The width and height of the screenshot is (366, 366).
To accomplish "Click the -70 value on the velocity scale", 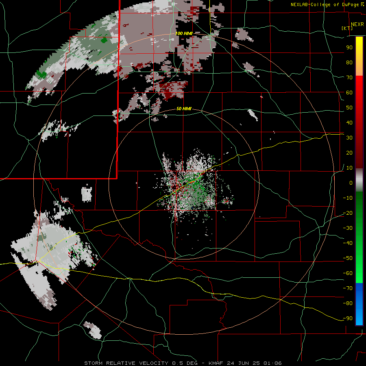I will tap(348, 288).
